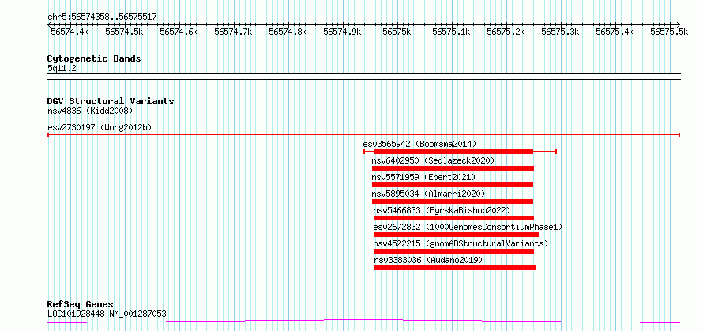Viewport: 703px width, 331px height.
Task: Click the red nsv5895034 variant bar
Action: coord(453,201)
